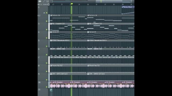
Task: Open clip menu of second Phonk Hat clip
Action: point(88,66)
